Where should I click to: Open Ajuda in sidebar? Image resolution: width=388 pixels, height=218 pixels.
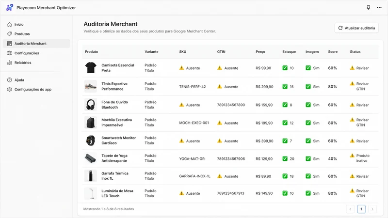36,80
